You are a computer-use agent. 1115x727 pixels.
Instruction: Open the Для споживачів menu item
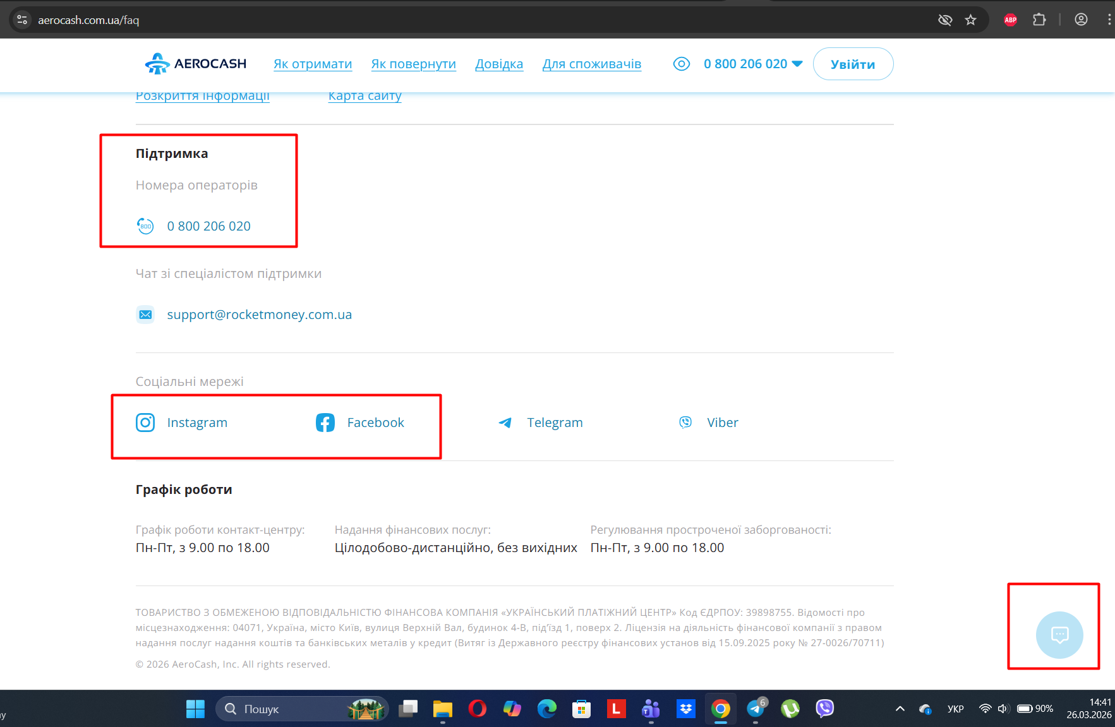[x=592, y=64]
